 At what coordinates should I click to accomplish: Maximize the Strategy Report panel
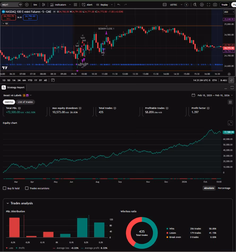point(232,88)
